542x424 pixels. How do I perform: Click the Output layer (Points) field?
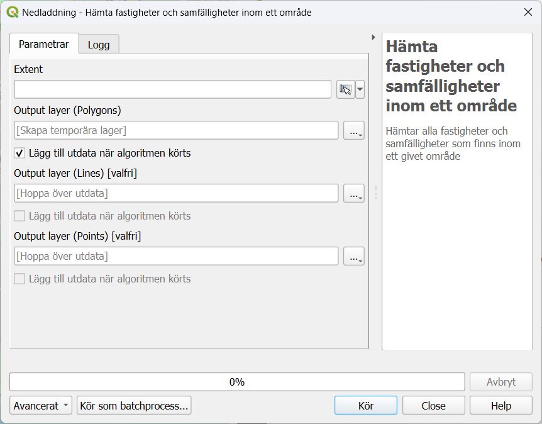click(x=176, y=256)
